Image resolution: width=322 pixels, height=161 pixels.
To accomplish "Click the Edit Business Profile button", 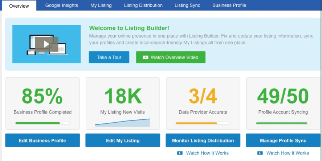I will coord(42,140).
